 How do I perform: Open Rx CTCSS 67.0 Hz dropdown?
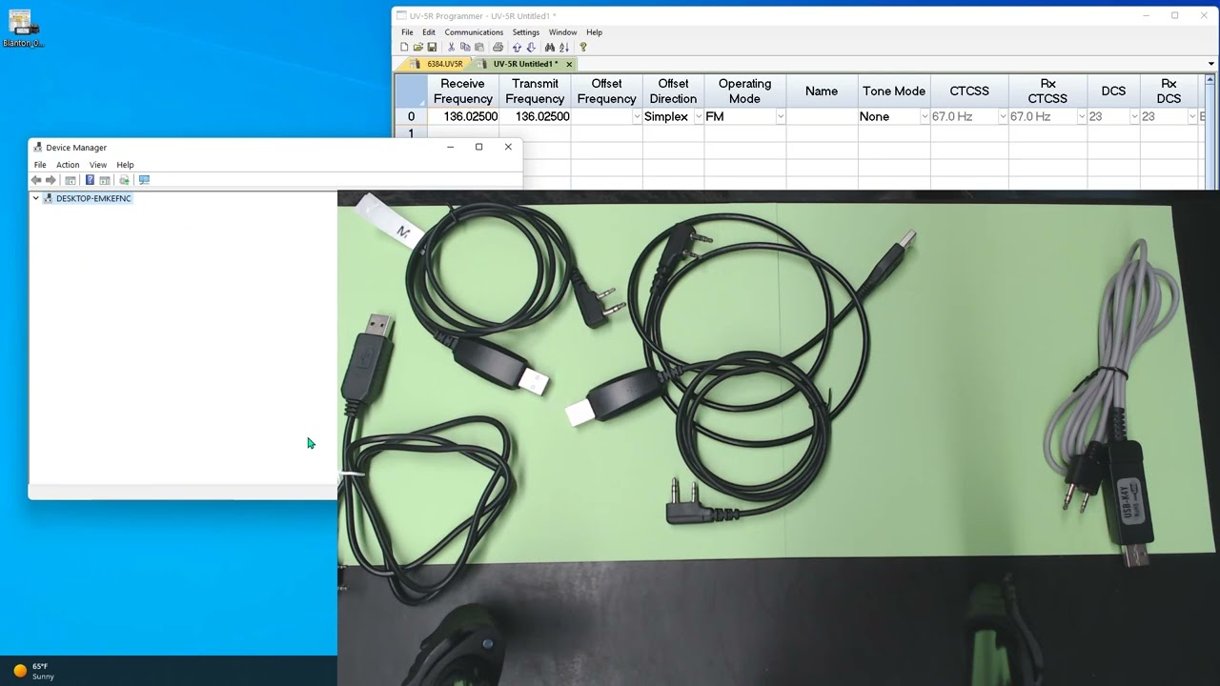[x=1081, y=117]
